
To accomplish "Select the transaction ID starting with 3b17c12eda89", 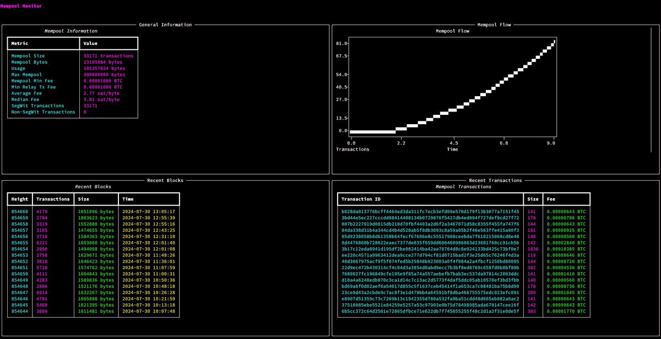I will [430, 249].
